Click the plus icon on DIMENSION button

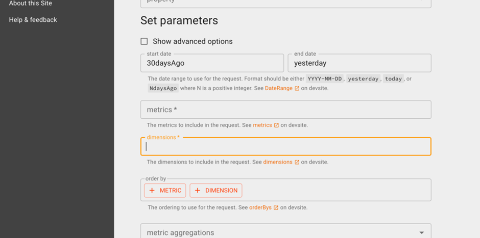coord(198,191)
